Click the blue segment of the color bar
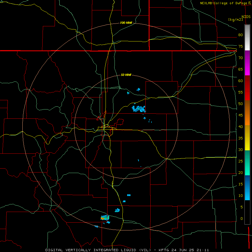This screenshot has height=252, width=252. coord(247,188)
